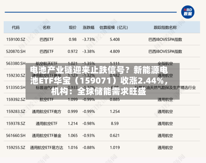Click scale value 8.59
This screenshot has height=163, width=206.
point(115,123)
